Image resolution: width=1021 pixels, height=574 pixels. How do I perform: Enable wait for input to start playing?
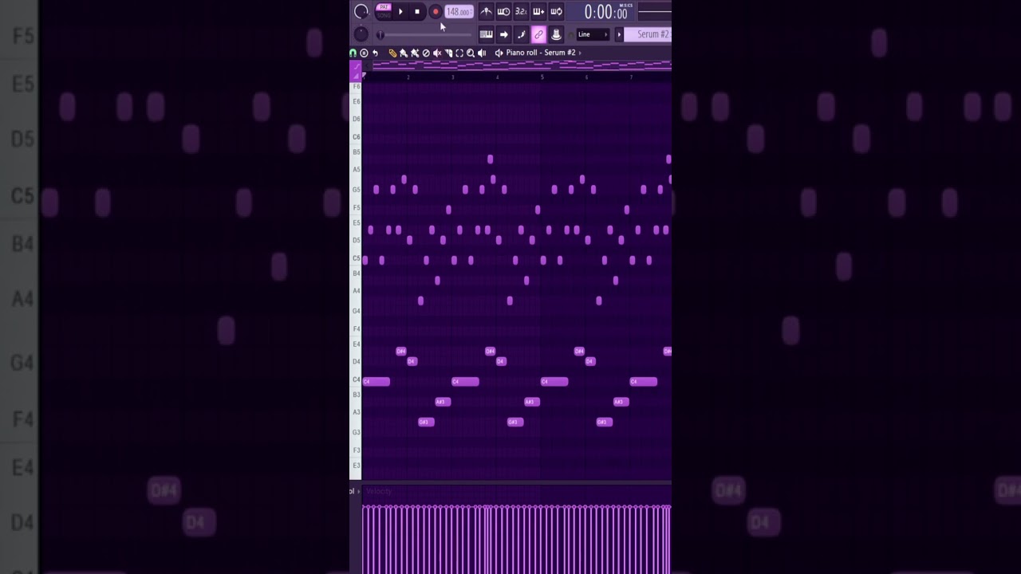[x=504, y=12]
